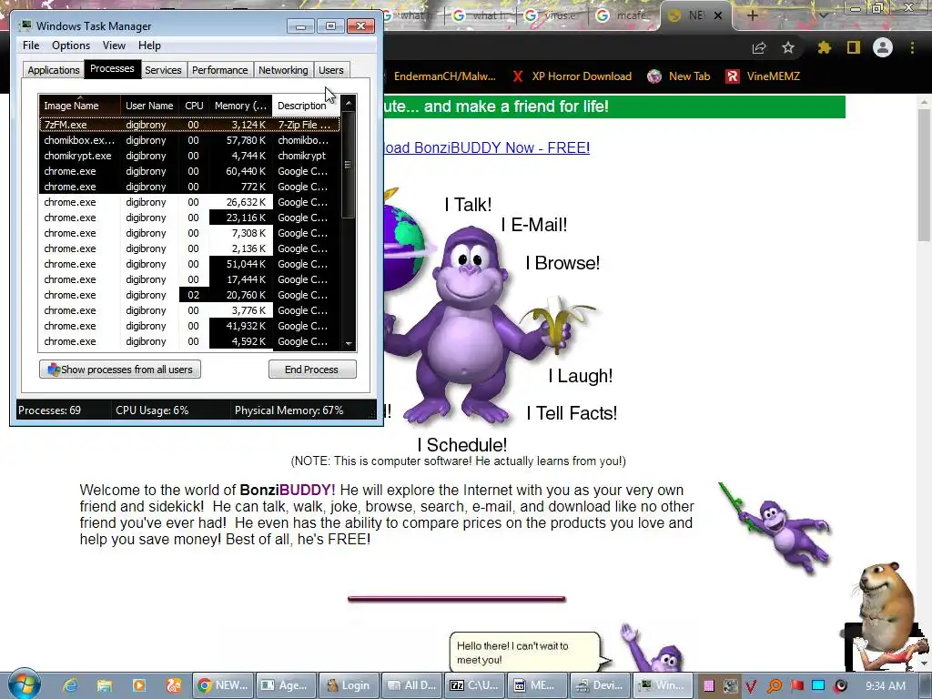
Task: Open Chrome three-dot menu
Action: [x=912, y=48]
